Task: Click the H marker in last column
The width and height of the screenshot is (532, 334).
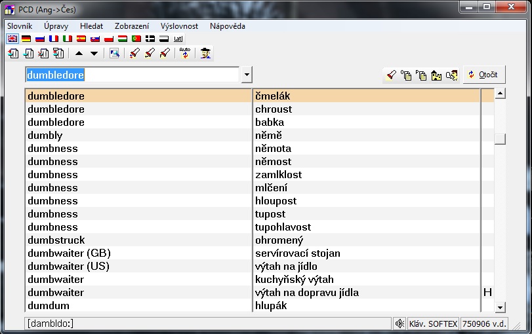Action: coord(487,292)
